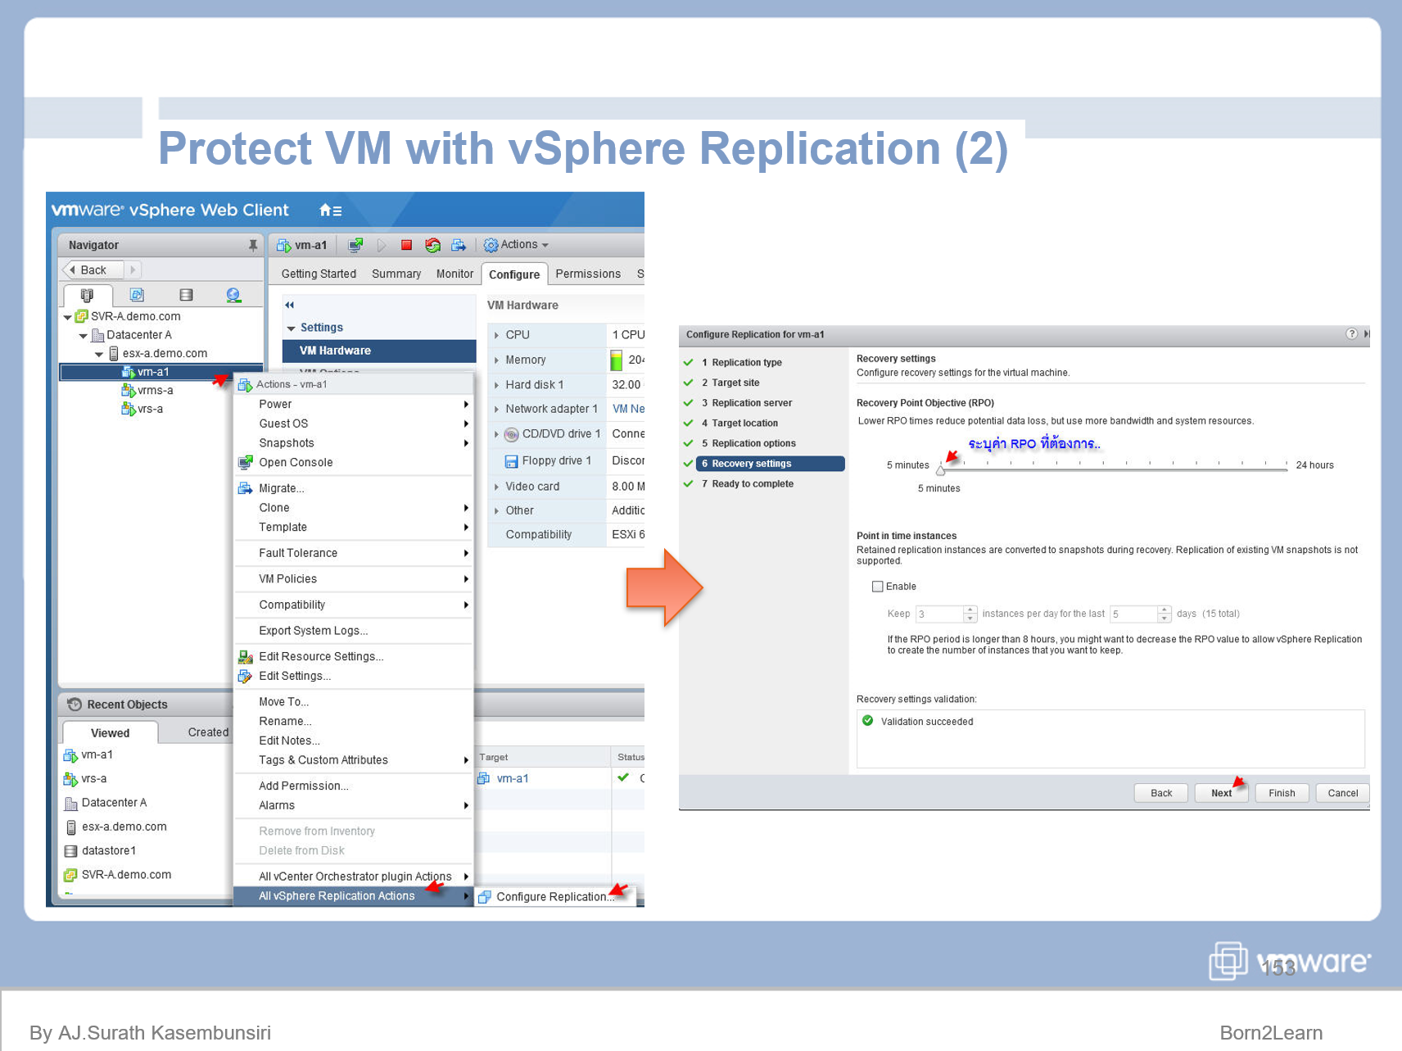Open the vm-a1 virtual machine console launcher

(x=355, y=244)
